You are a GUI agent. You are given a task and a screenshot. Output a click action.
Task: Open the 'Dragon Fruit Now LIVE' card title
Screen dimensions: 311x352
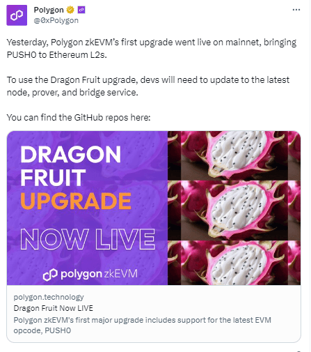pos(54,308)
